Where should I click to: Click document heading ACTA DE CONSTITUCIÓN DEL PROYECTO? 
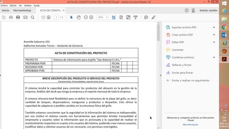pyautogui.click(x=81, y=53)
